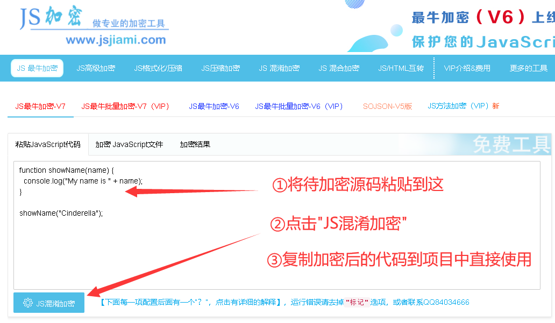Open the JS 混合加密 navigation item
555x323 pixels.
point(340,68)
